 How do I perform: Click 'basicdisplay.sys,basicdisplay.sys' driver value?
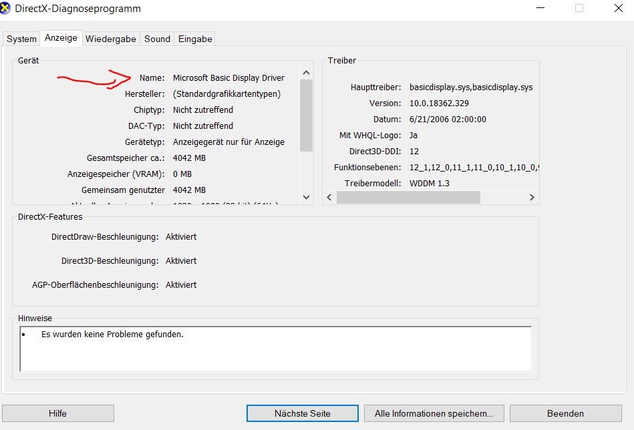tap(471, 87)
